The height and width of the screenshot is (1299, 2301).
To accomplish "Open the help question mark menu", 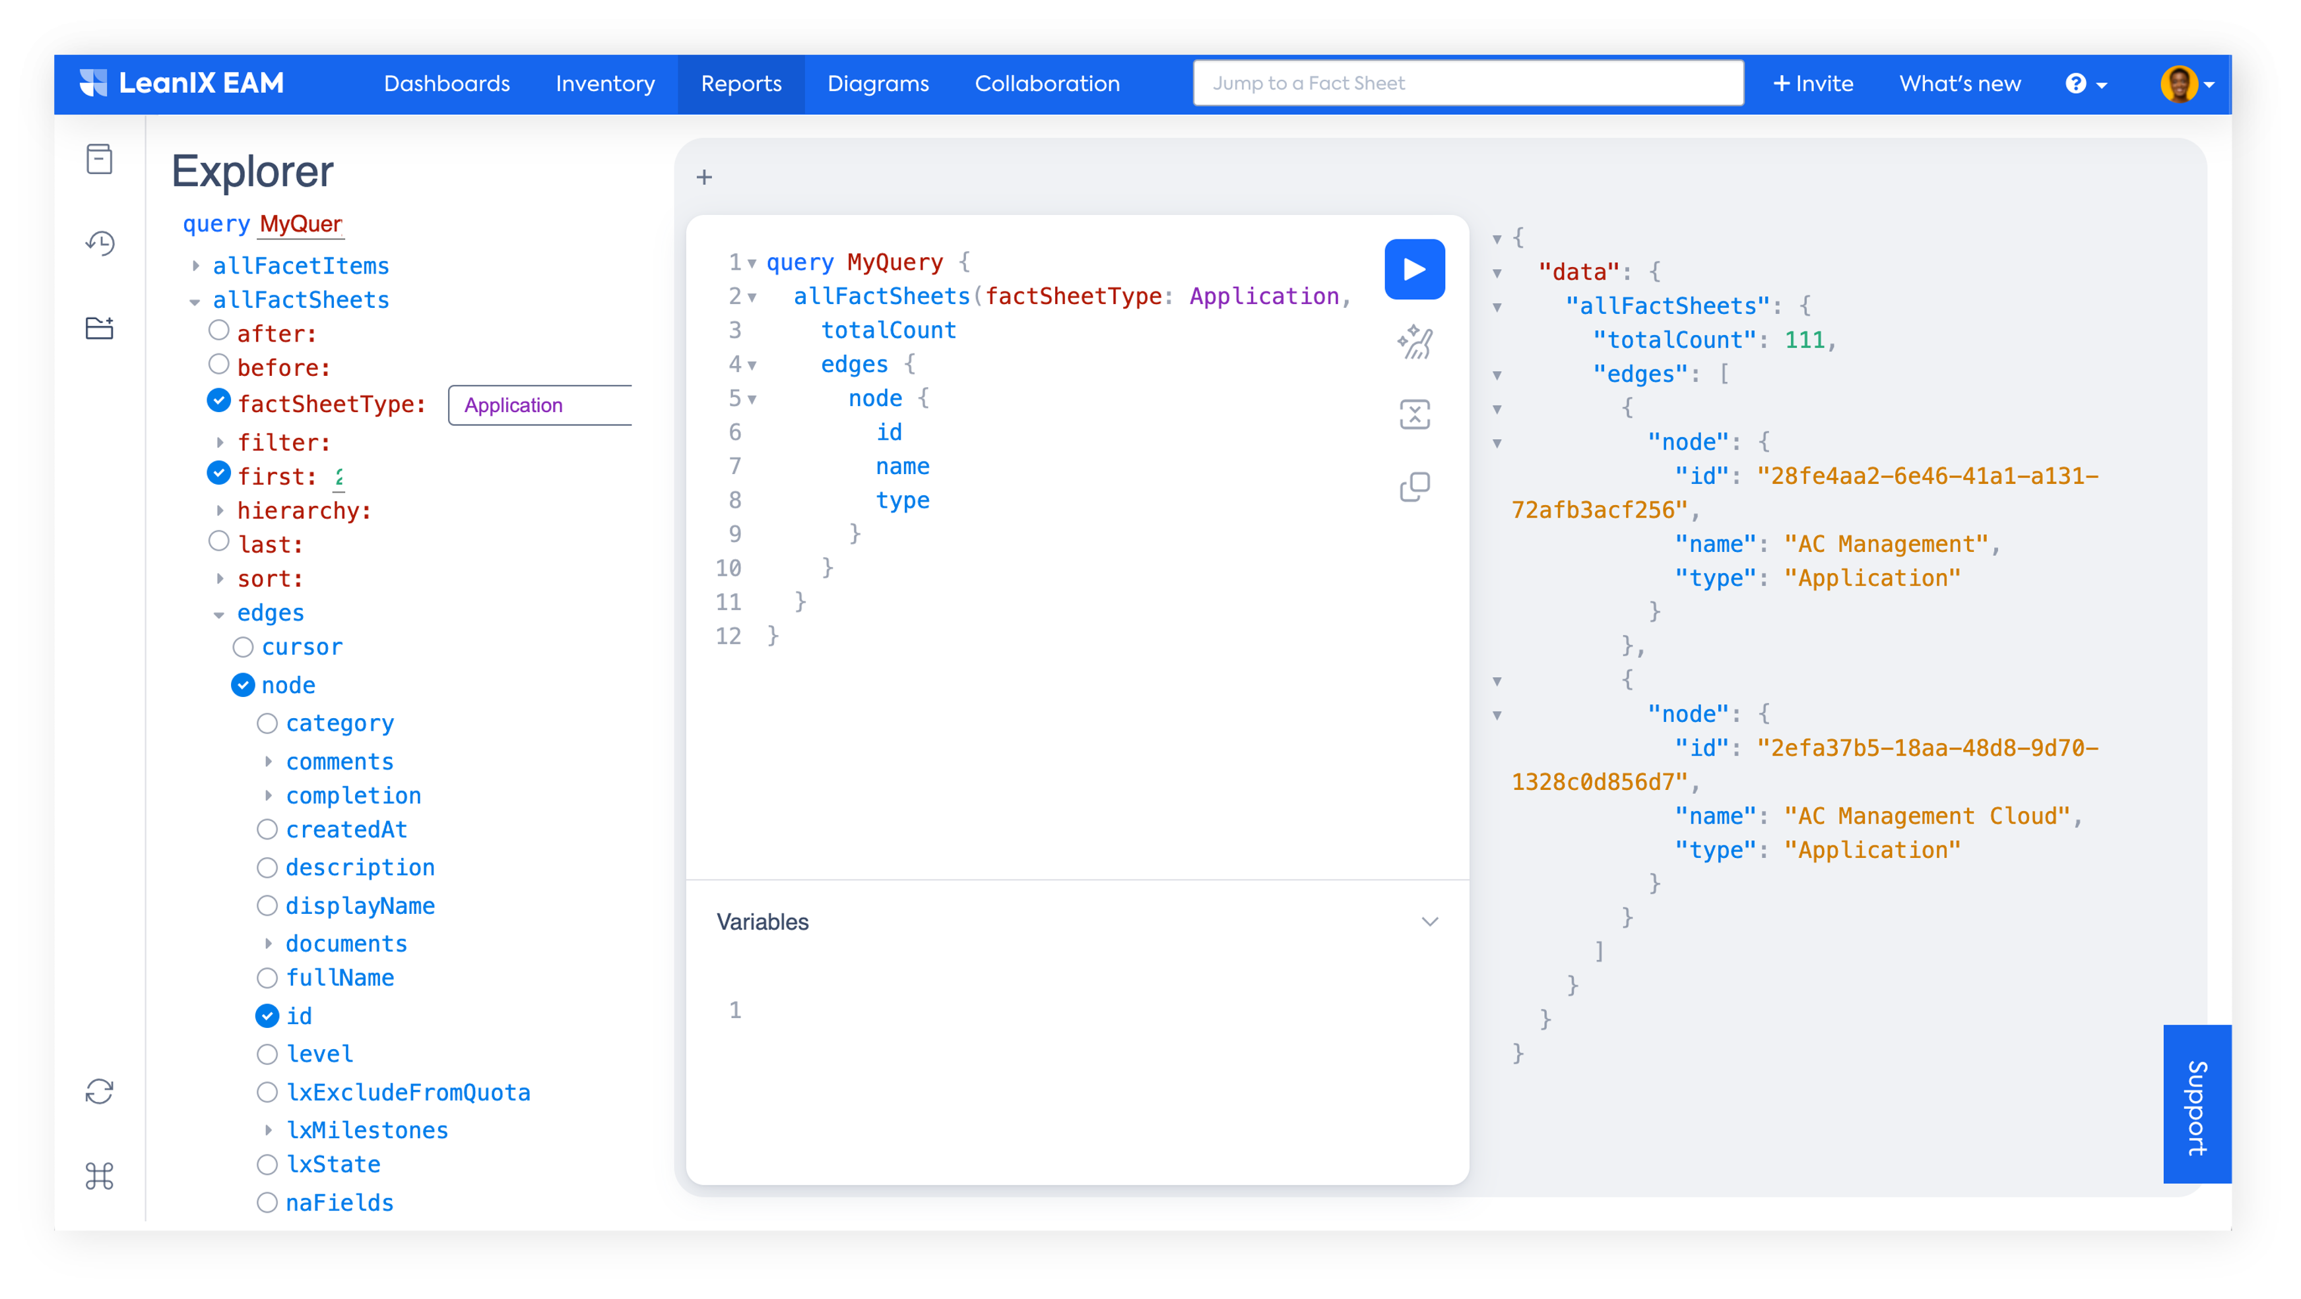I will pos(2086,83).
